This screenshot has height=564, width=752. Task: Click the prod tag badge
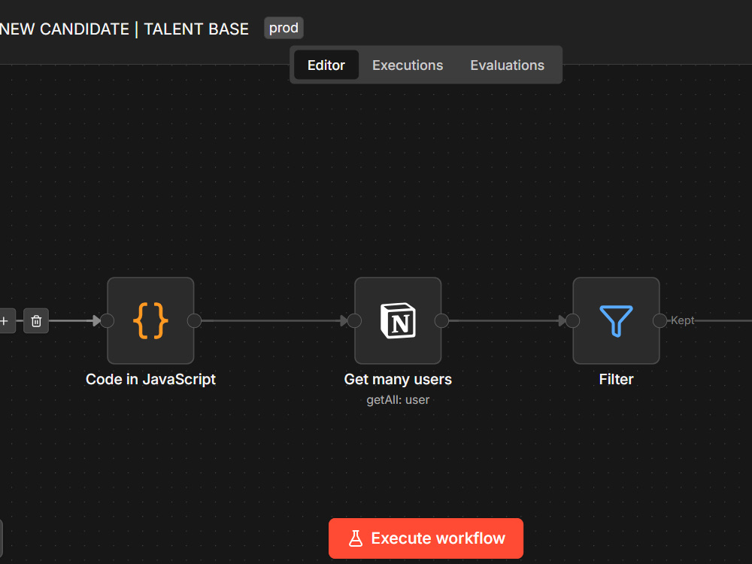click(x=284, y=28)
